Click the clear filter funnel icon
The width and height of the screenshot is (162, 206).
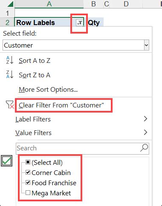[10, 104]
